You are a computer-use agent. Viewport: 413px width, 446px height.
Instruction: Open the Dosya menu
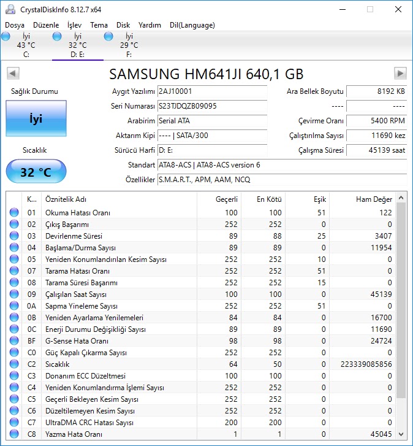tap(15, 25)
